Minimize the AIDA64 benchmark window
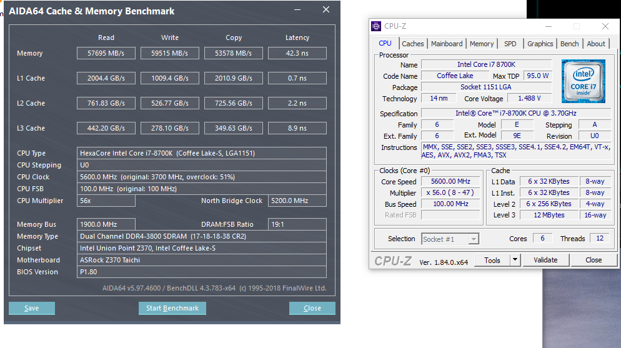 coord(297,10)
